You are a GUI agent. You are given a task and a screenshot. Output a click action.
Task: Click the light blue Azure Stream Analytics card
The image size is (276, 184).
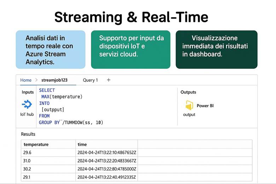click(50, 50)
